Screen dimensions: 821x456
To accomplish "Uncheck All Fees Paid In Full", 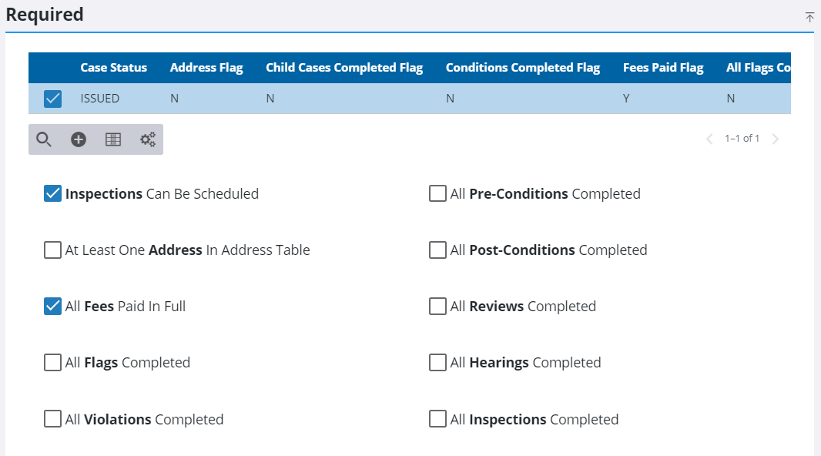I will pos(52,307).
